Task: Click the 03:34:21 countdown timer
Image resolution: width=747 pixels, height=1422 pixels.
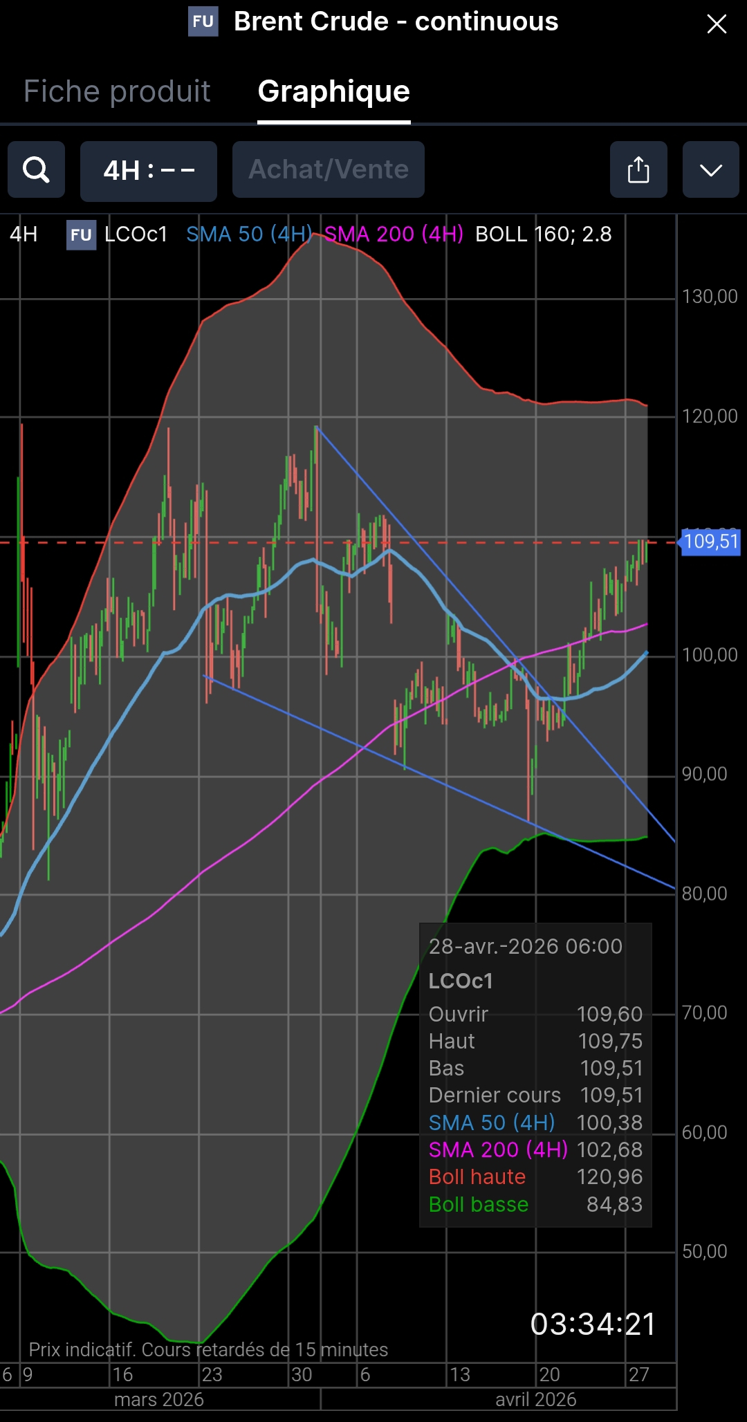Action: 593,1324
